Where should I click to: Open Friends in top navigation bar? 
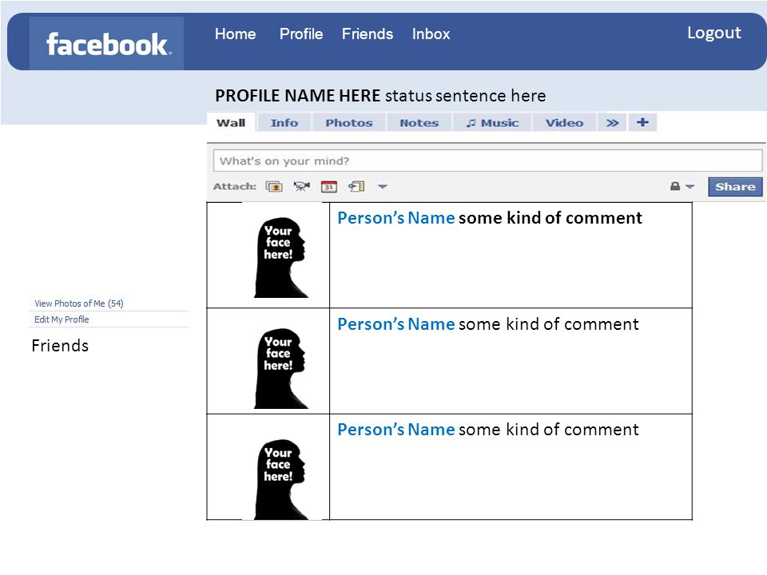pyautogui.click(x=368, y=34)
